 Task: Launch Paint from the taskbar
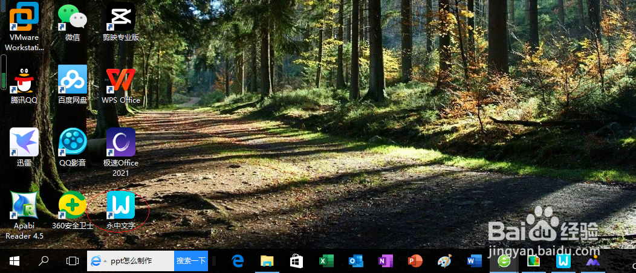445,261
